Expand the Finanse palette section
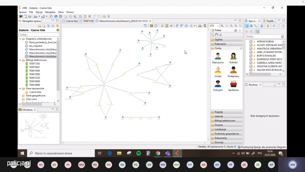 point(227,125)
